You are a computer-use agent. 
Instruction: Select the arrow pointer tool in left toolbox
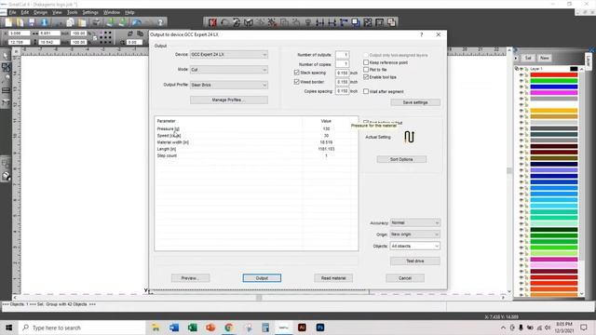(x=6, y=56)
